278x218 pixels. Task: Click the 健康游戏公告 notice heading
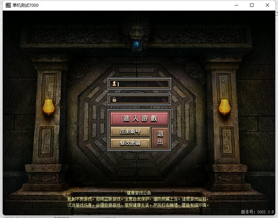[x=139, y=193]
